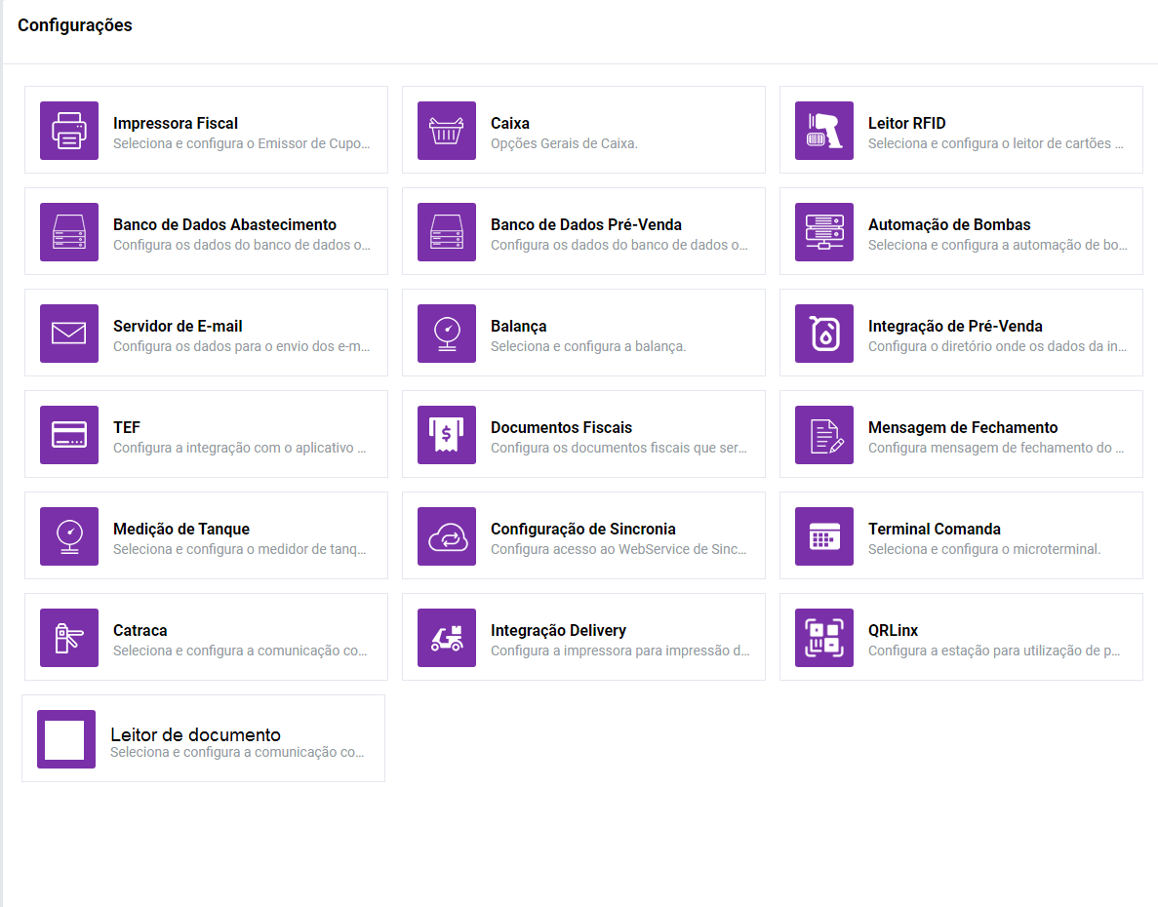Open the Automação de Bombas server icon

click(823, 232)
